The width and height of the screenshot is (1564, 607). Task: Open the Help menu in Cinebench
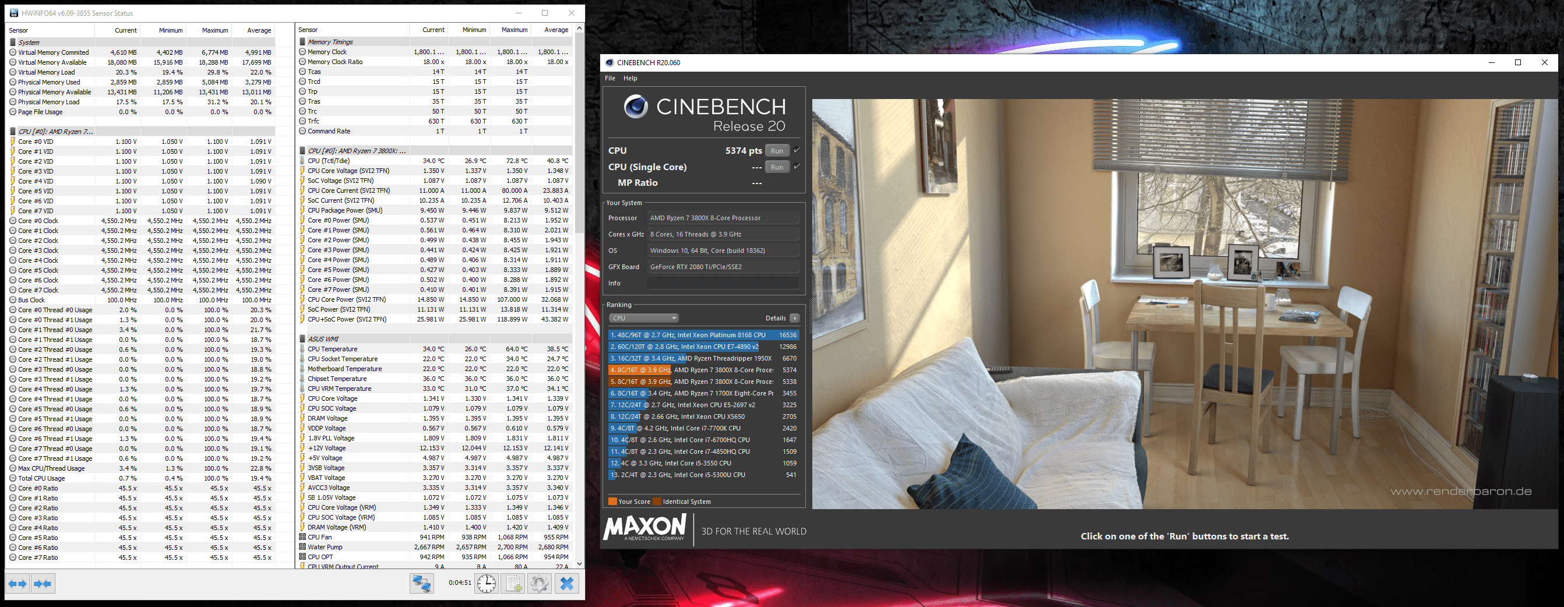pos(630,78)
